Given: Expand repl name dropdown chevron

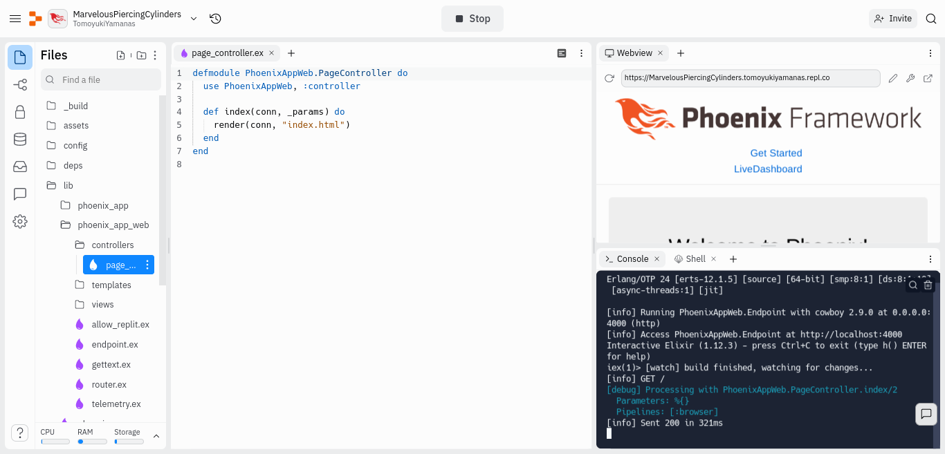Looking at the screenshot, I should pos(194,19).
